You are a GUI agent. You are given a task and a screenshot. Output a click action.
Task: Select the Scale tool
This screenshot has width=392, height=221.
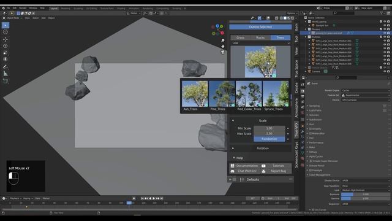click(x=6, y=53)
